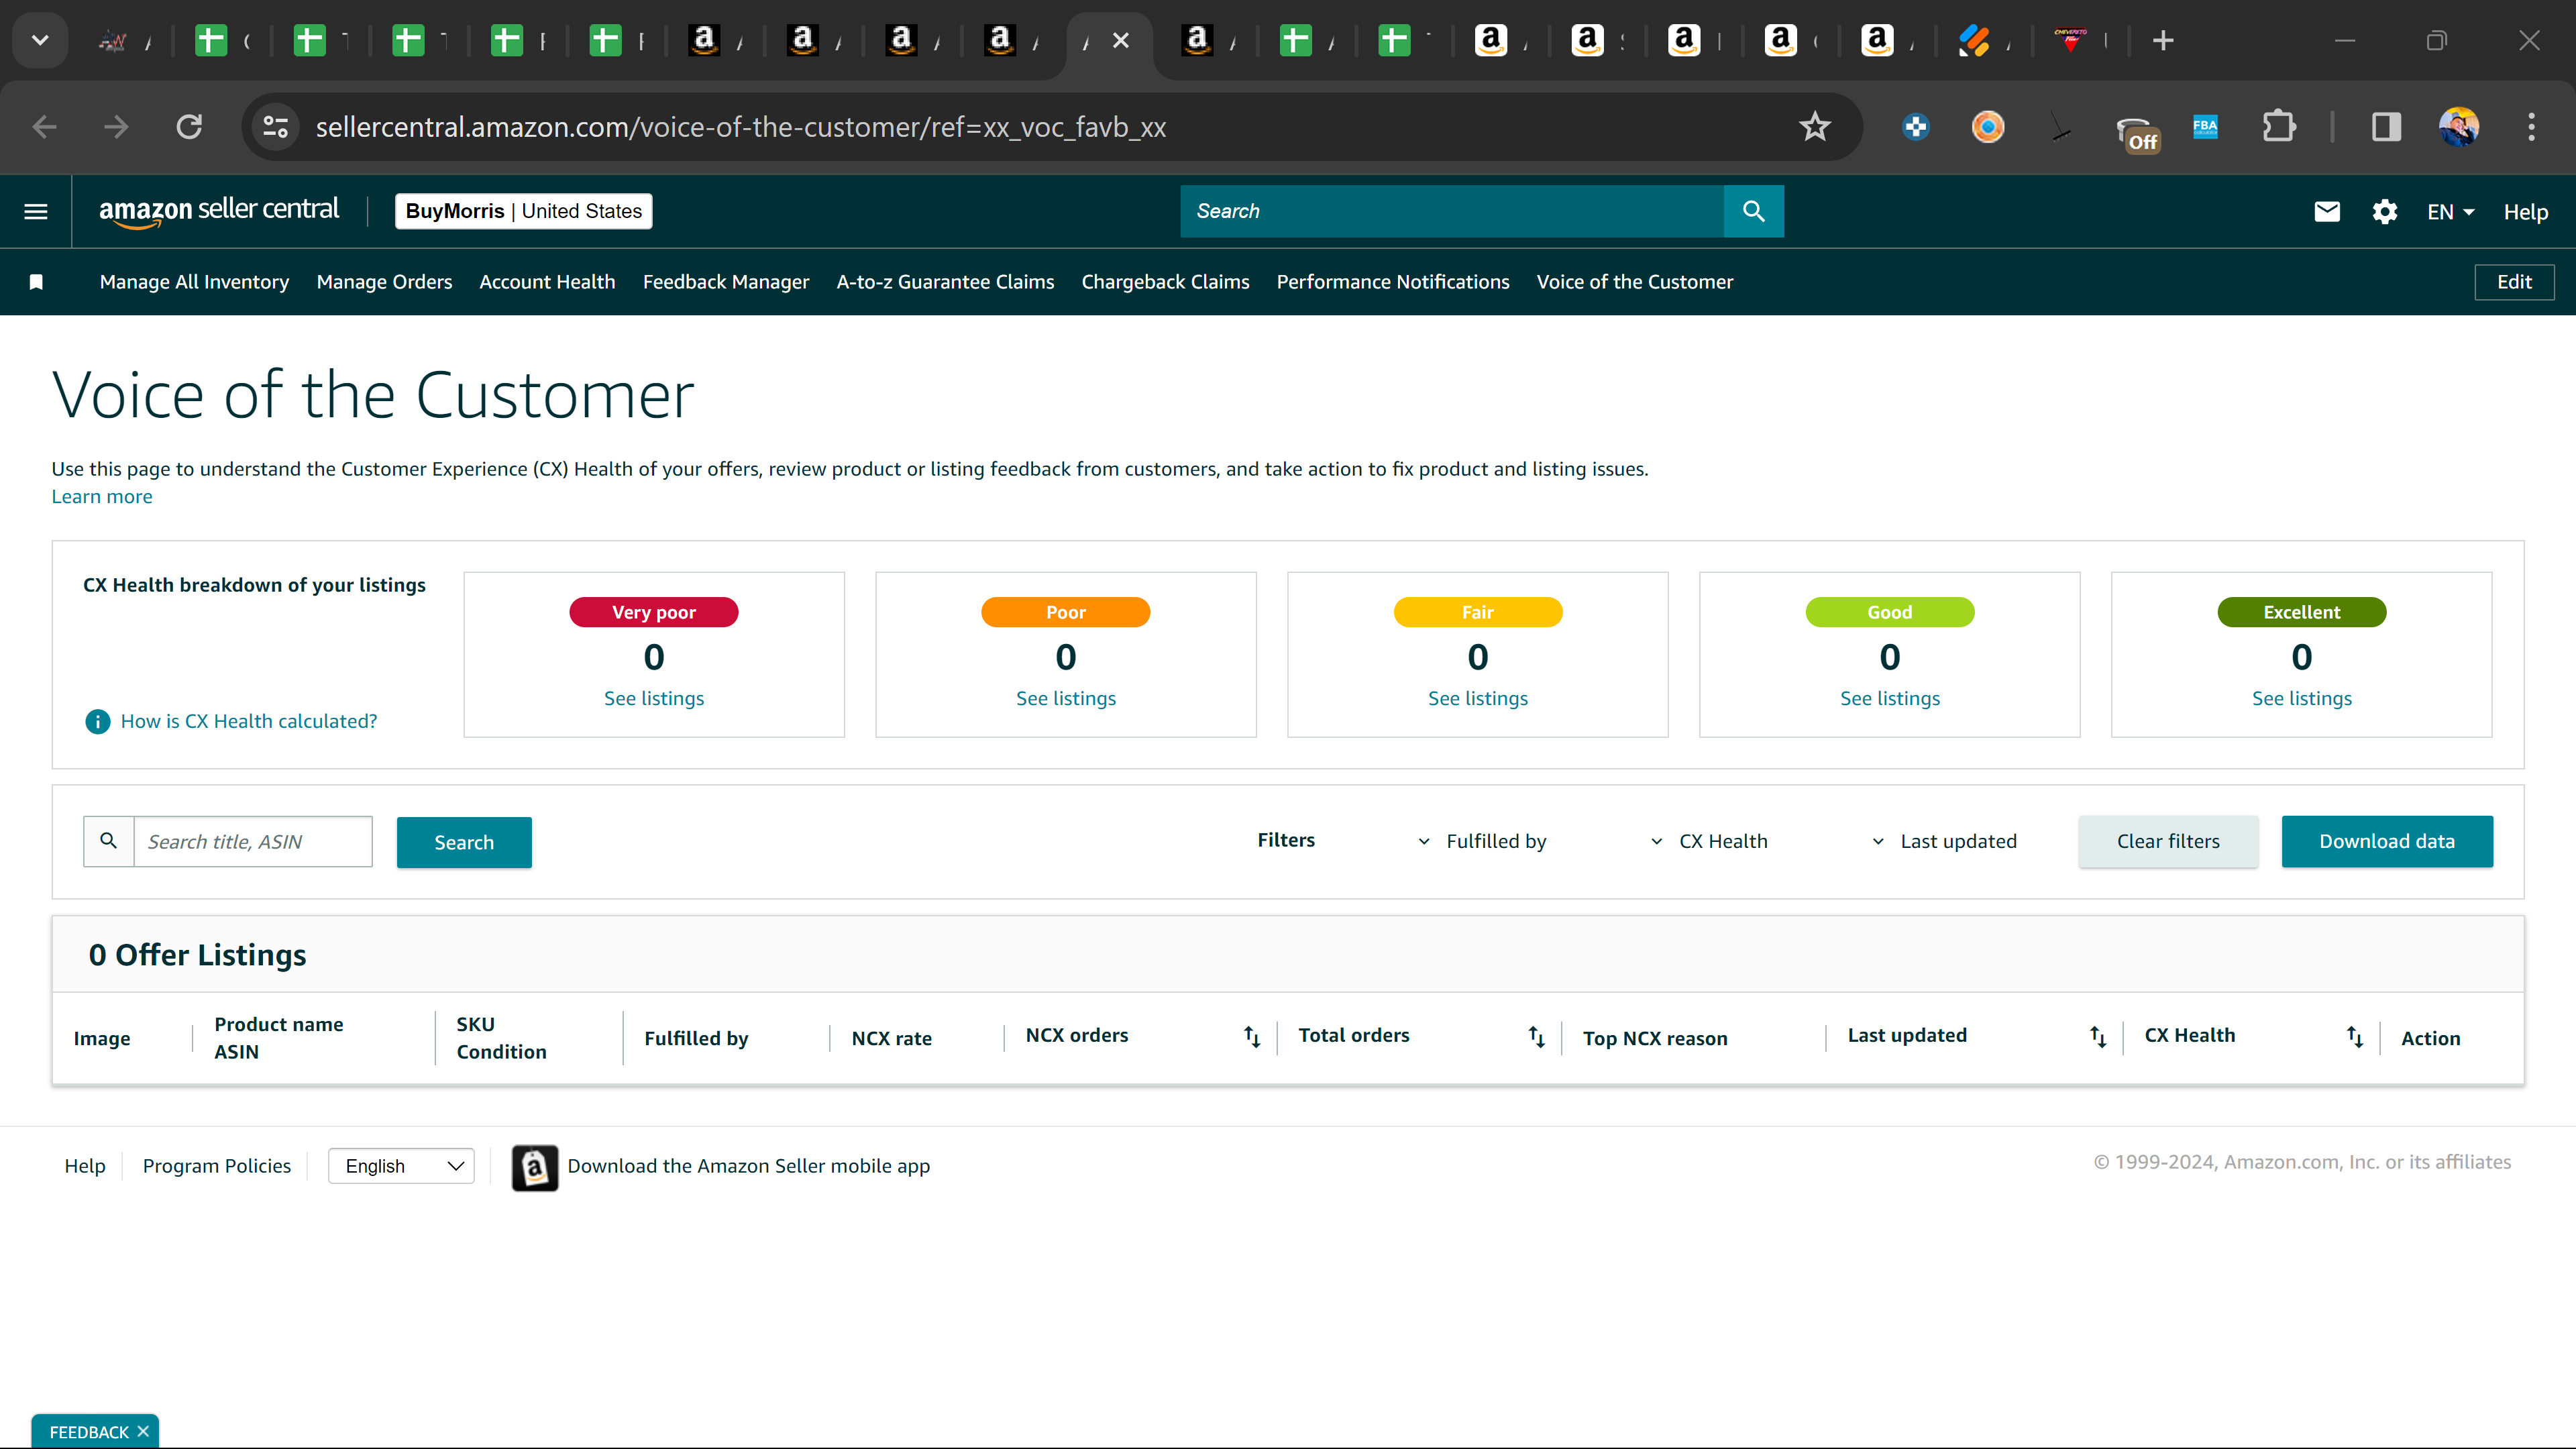Click the Edit favorites button

pyautogui.click(x=2514, y=282)
